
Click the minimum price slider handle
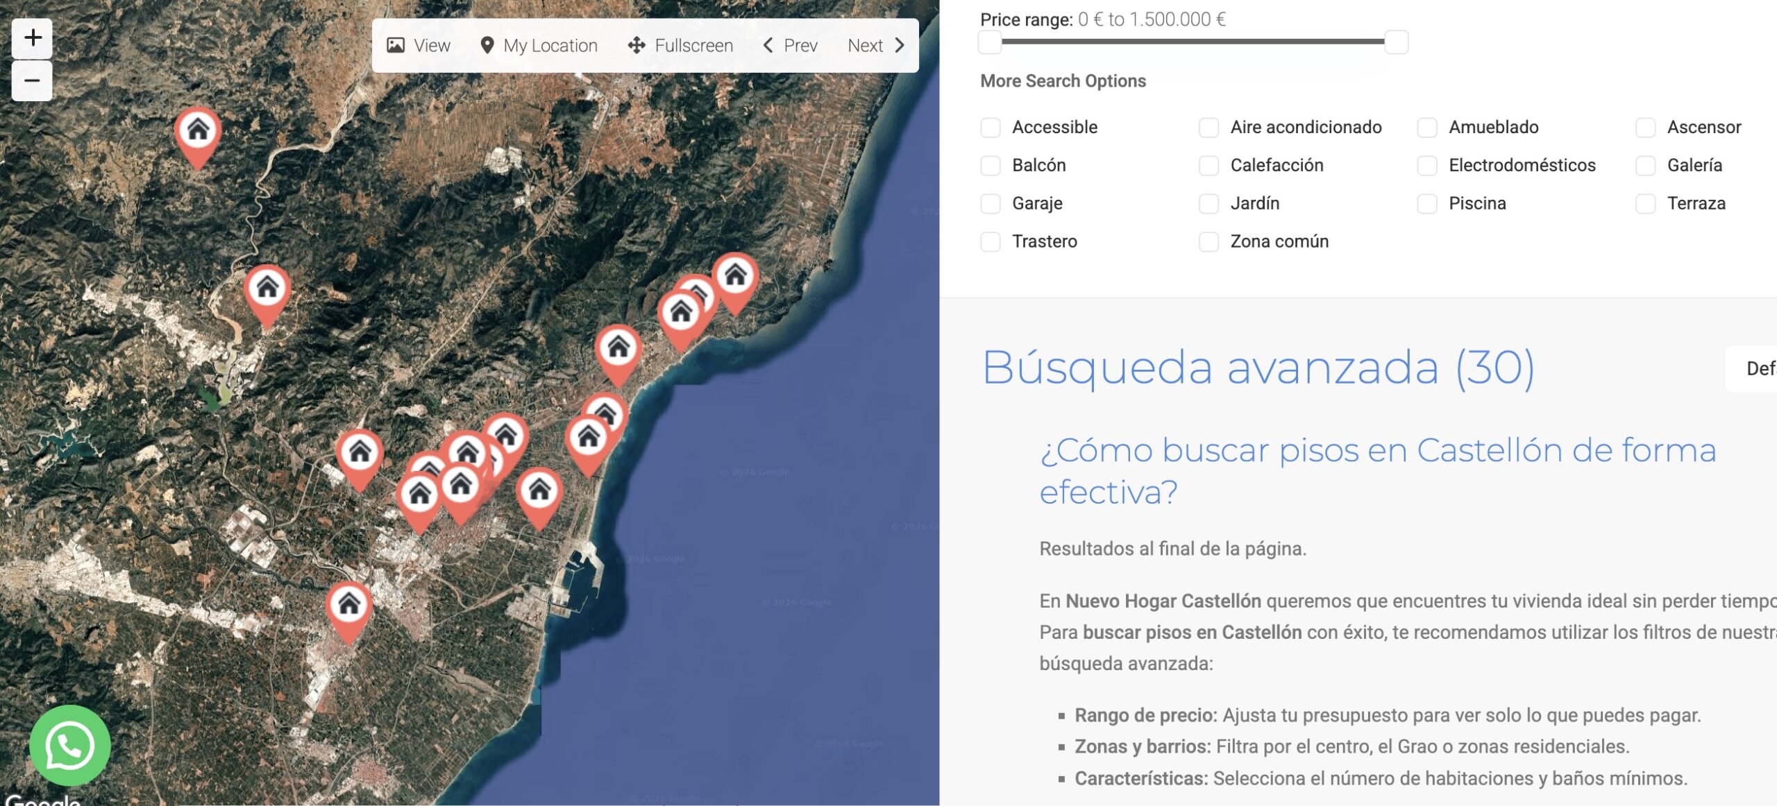tap(990, 42)
